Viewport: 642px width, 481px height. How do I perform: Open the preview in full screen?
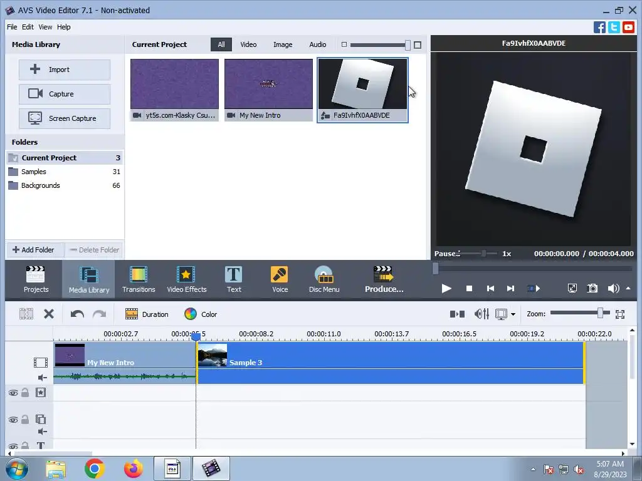click(x=572, y=288)
